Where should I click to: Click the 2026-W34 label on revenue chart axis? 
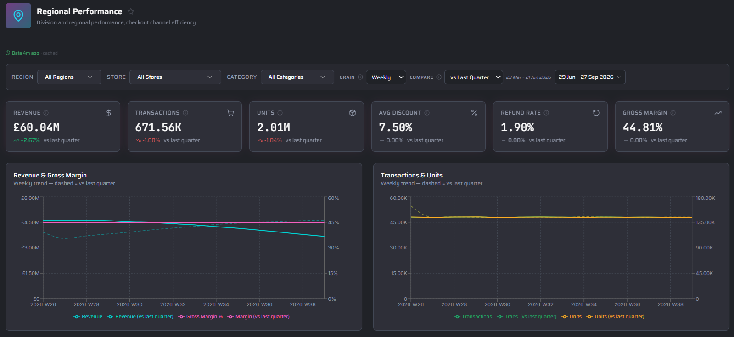click(x=216, y=304)
